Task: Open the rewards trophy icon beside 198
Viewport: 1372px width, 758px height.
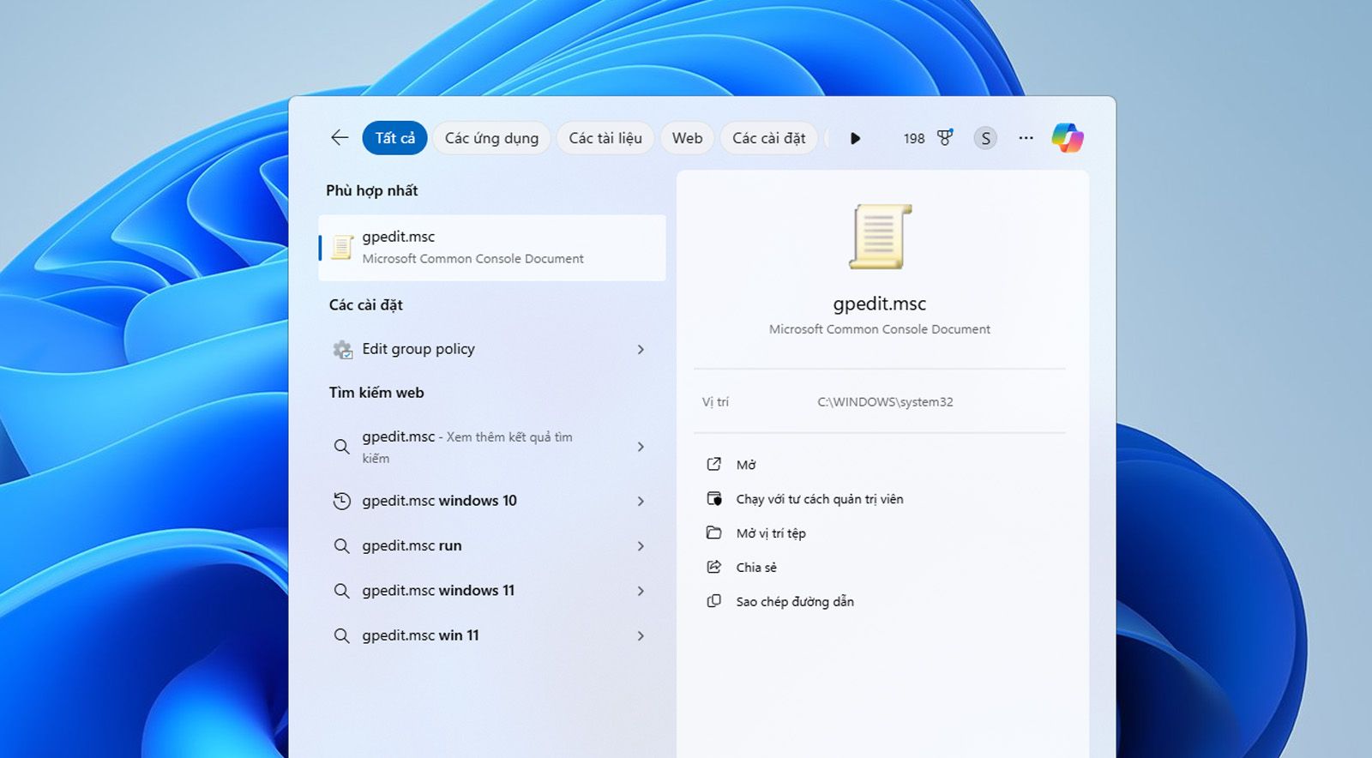Action: (x=945, y=138)
